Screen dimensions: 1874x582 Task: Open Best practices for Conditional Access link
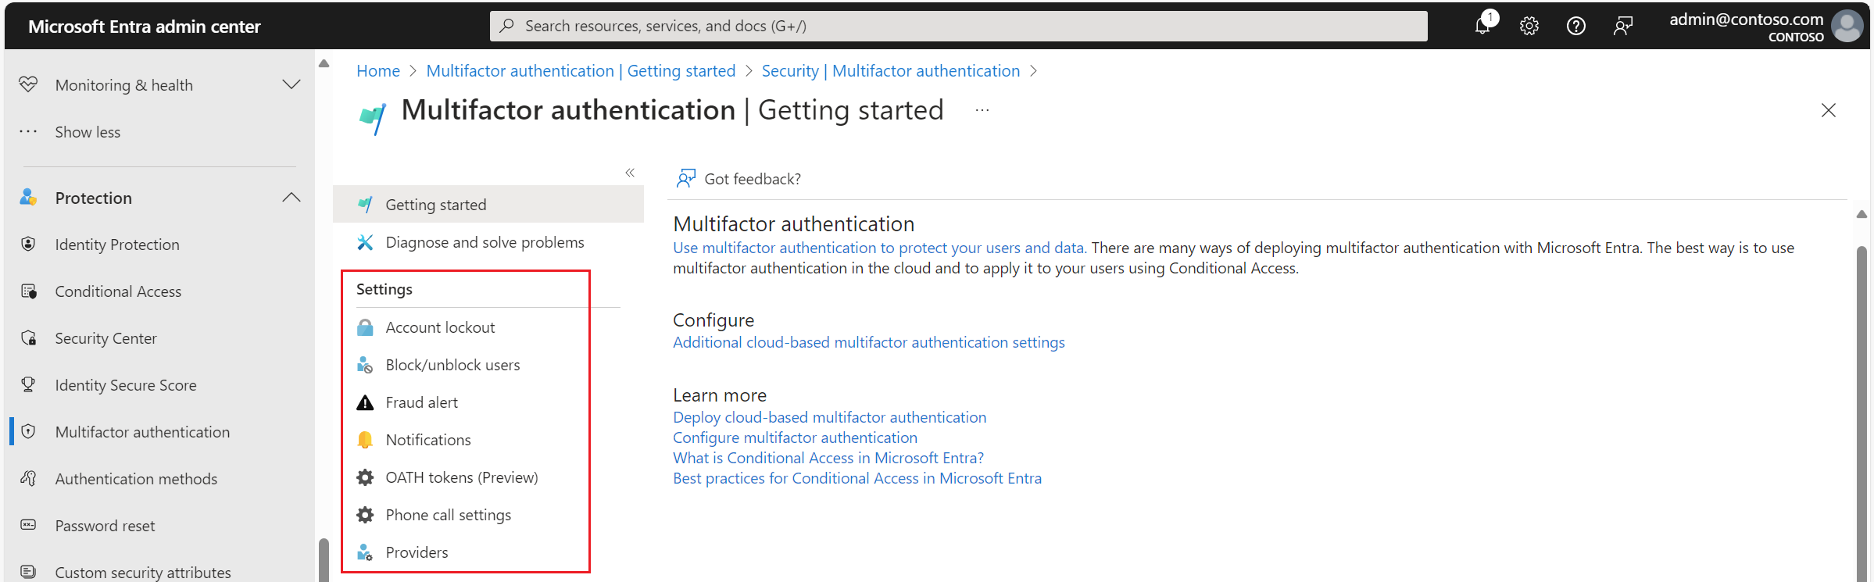[857, 478]
